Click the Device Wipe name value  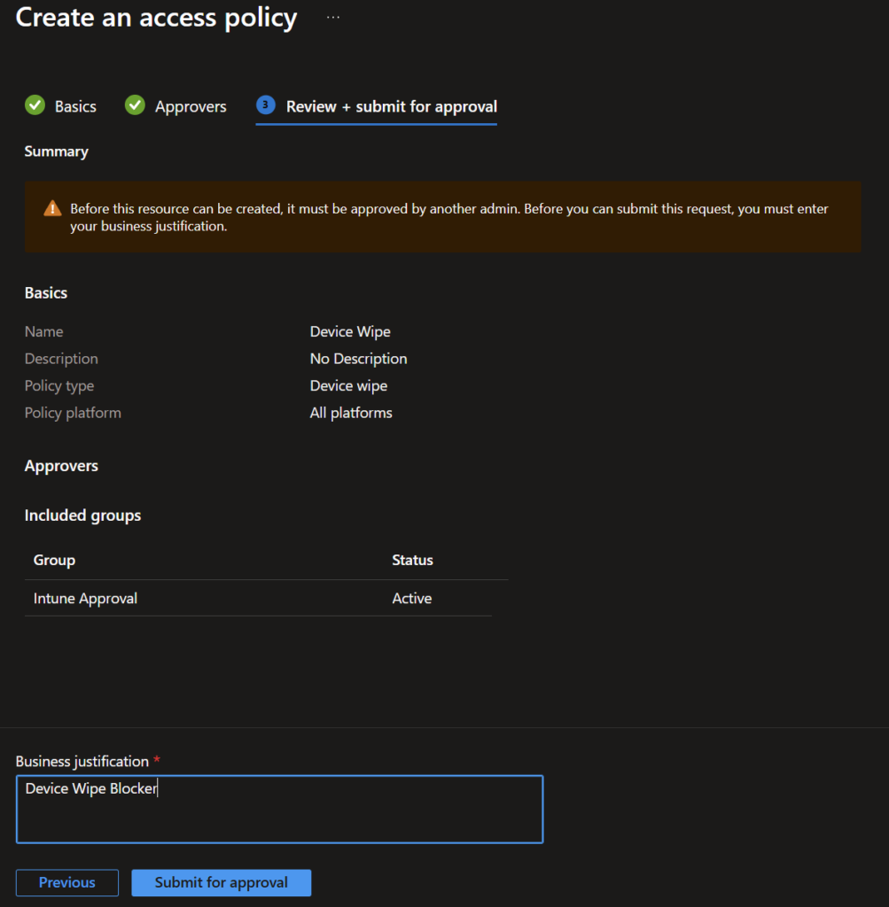(350, 331)
